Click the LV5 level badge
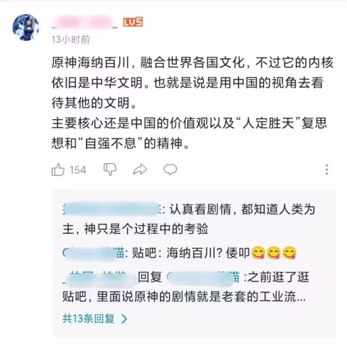Screen dimensions: 347x349 click(x=133, y=22)
